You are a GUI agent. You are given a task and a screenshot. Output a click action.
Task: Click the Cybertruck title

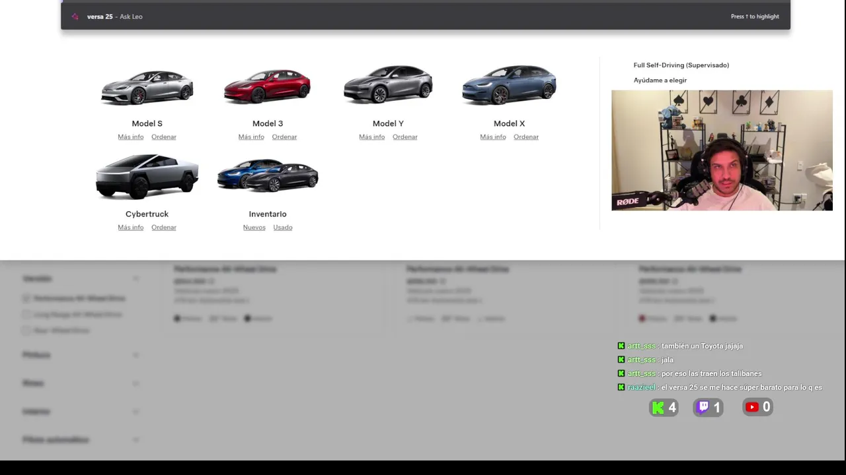click(147, 214)
